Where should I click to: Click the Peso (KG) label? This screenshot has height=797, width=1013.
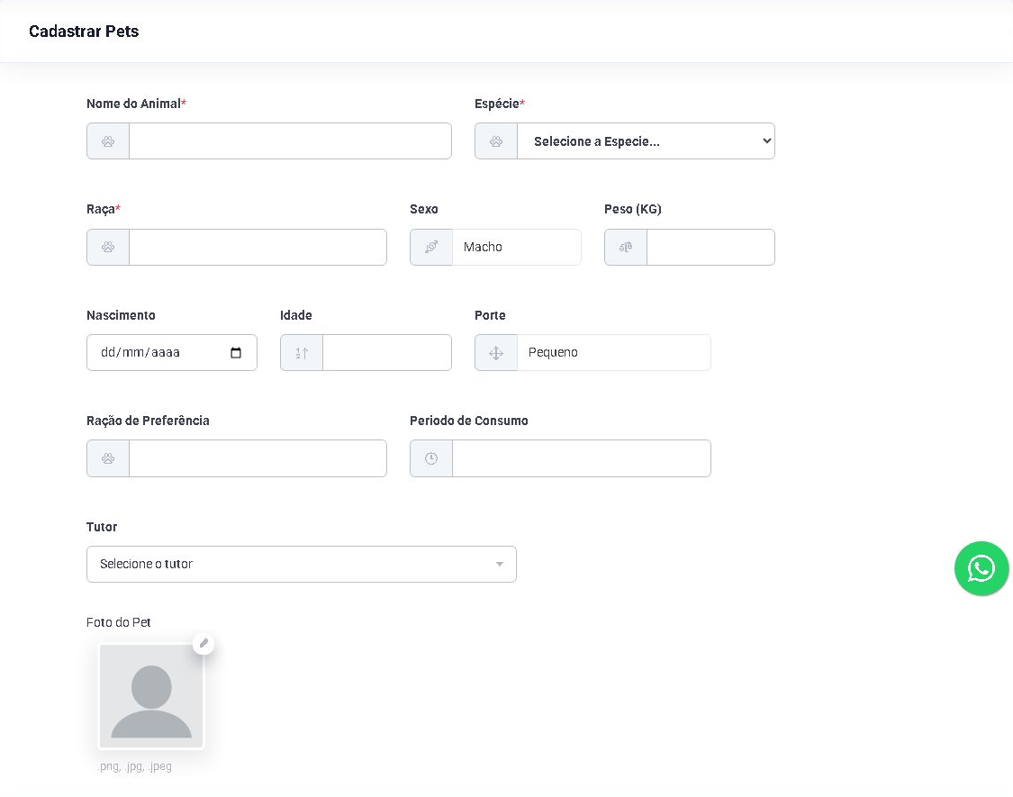point(632,209)
